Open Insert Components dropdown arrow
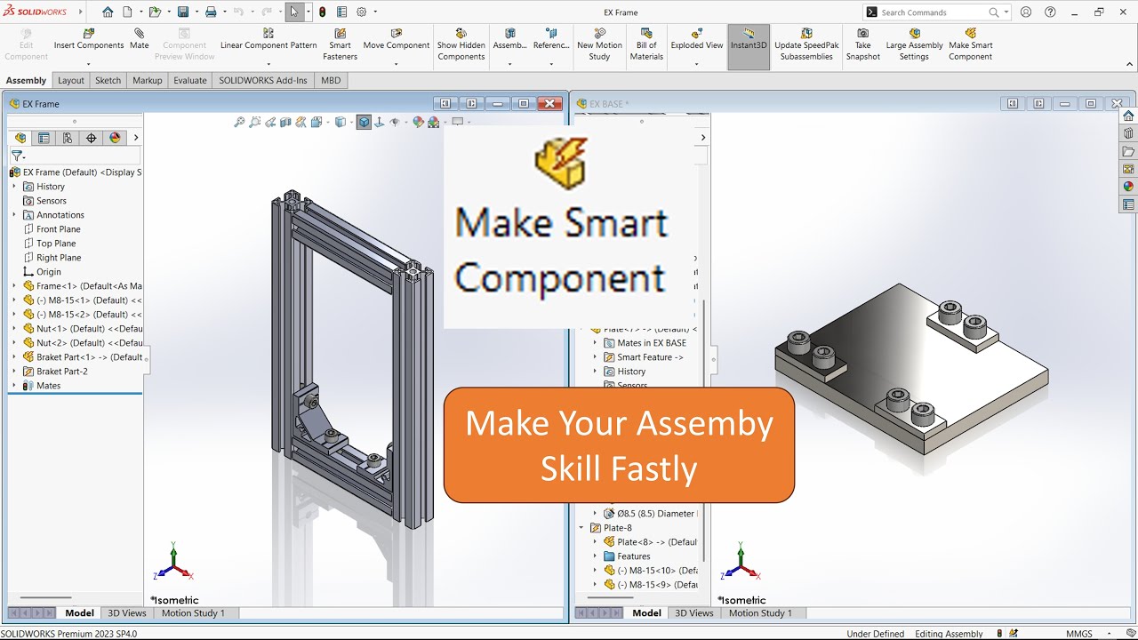This screenshot has height=640, width=1138. [88, 64]
